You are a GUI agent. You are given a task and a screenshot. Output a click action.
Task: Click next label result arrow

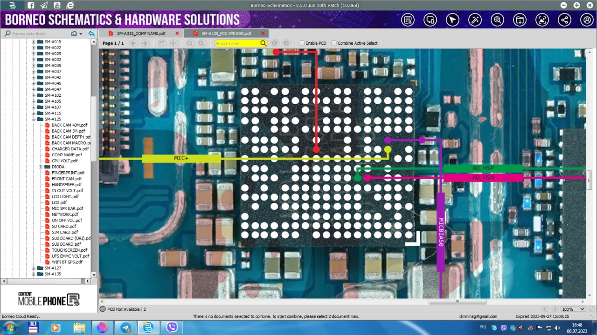click(286, 43)
